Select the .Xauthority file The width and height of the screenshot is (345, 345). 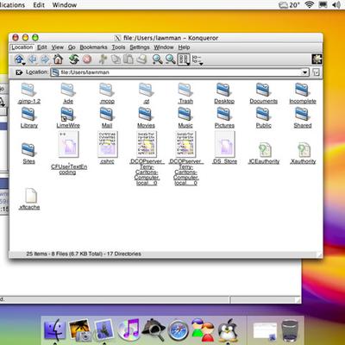coord(303,154)
